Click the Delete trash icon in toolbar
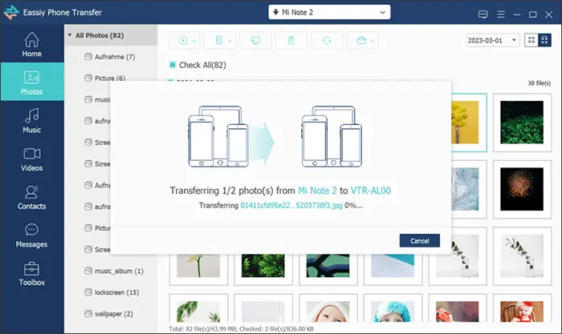This screenshot has height=334, width=562. (291, 40)
